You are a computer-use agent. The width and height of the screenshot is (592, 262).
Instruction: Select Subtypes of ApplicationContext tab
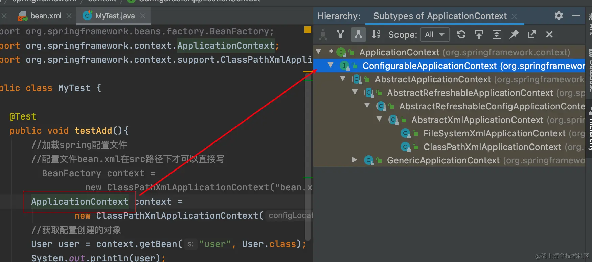440,16
